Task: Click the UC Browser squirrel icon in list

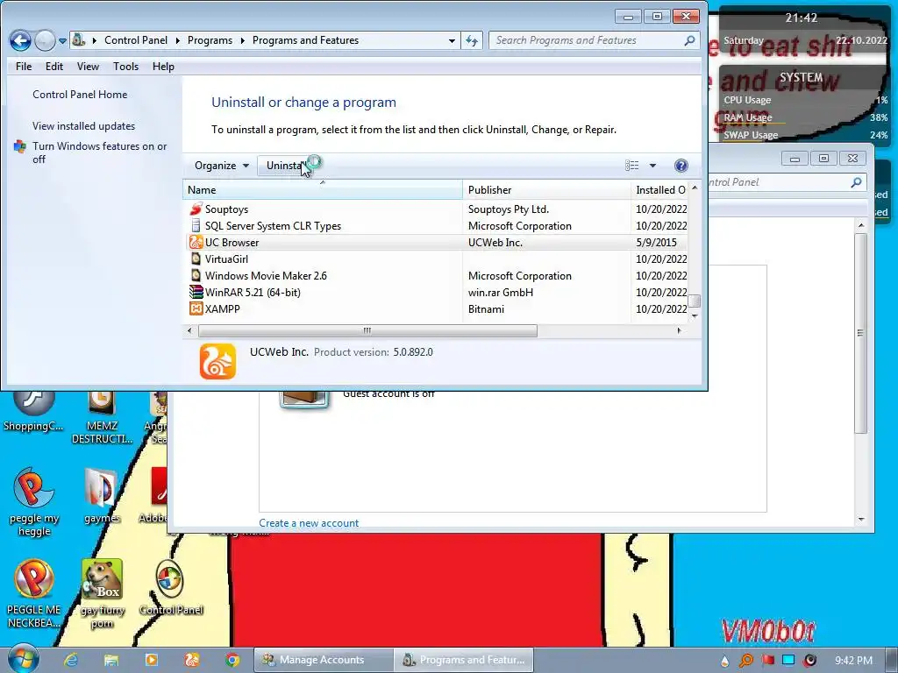Action: pos(196,243)
